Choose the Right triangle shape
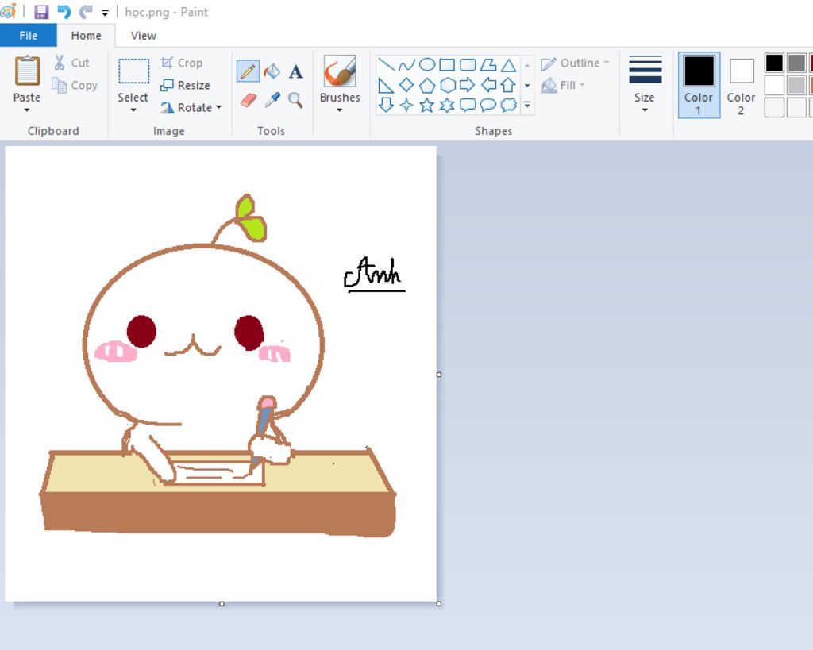This screenshot has height=650, width=813. pyautogui.click(x=387, y=85)
